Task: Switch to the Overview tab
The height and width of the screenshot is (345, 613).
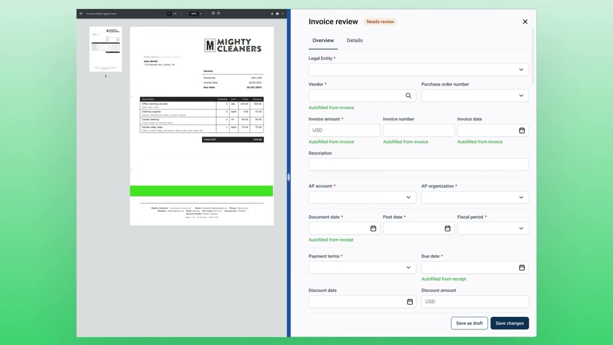Action: tap(323, 40)
